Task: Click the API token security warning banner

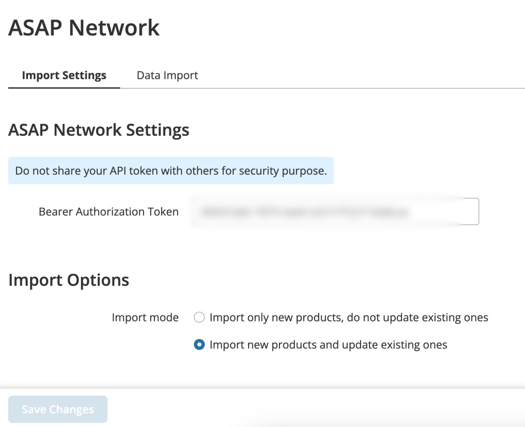Action: [171, 171]
